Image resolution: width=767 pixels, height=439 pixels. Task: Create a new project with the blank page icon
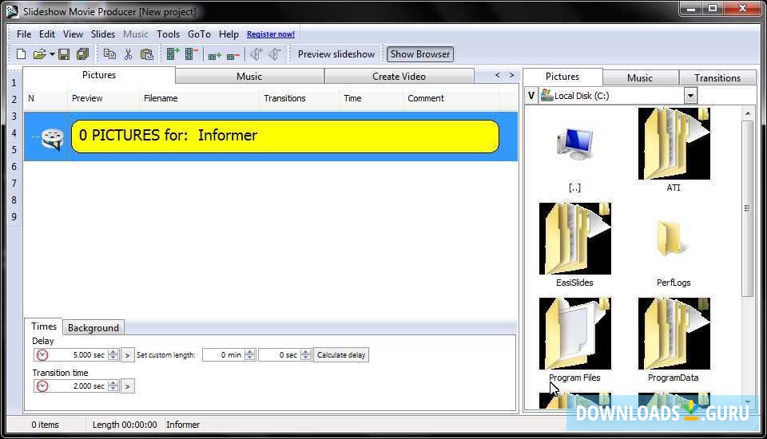pos(21,54)
